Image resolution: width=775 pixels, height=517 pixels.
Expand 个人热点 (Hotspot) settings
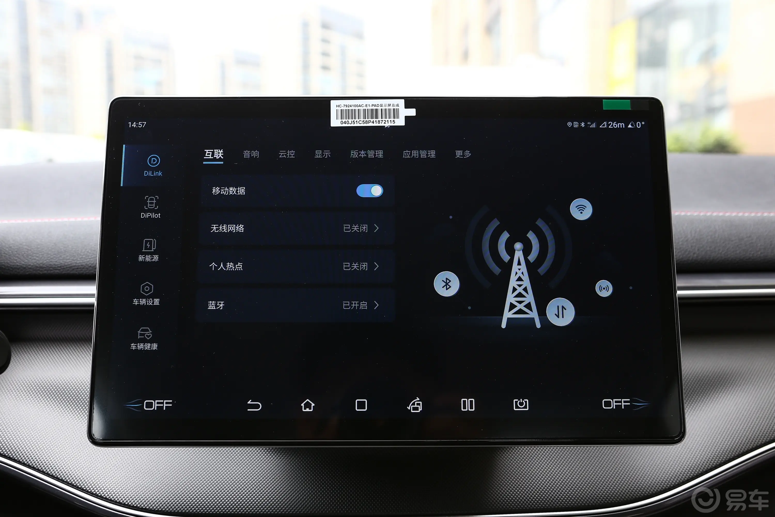click(381, 265)
